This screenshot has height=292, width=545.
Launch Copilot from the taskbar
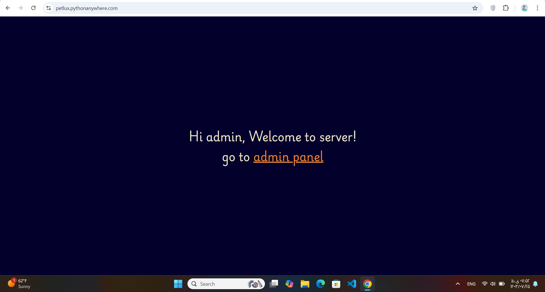(x=289, y=284)
